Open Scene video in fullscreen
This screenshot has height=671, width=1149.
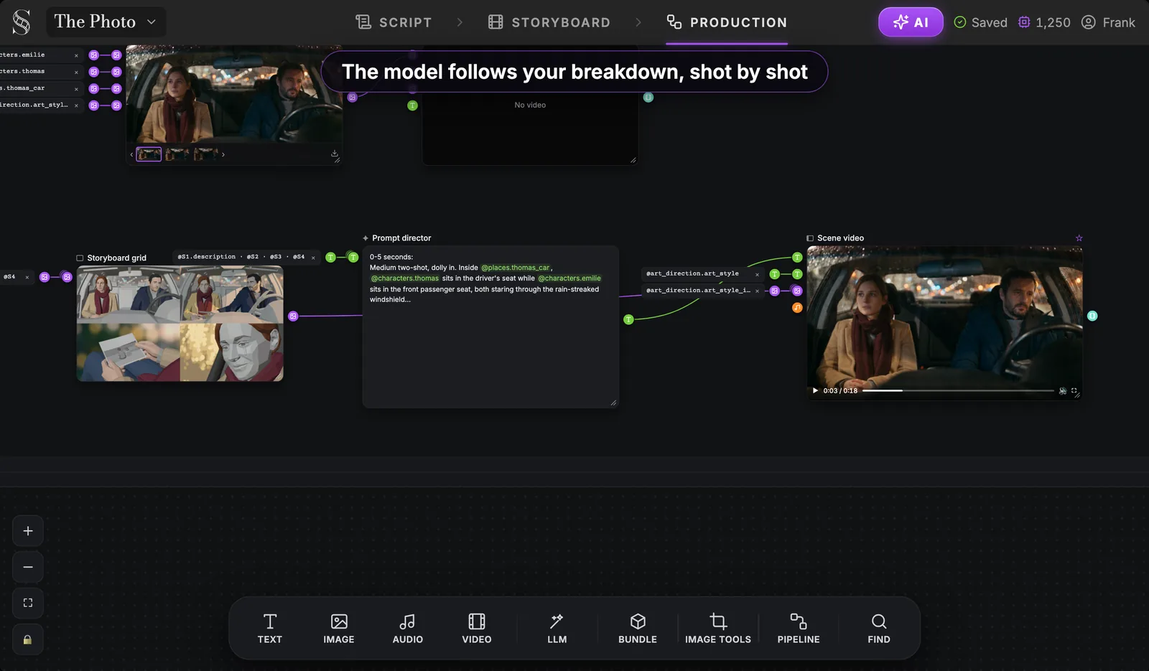1074,391
